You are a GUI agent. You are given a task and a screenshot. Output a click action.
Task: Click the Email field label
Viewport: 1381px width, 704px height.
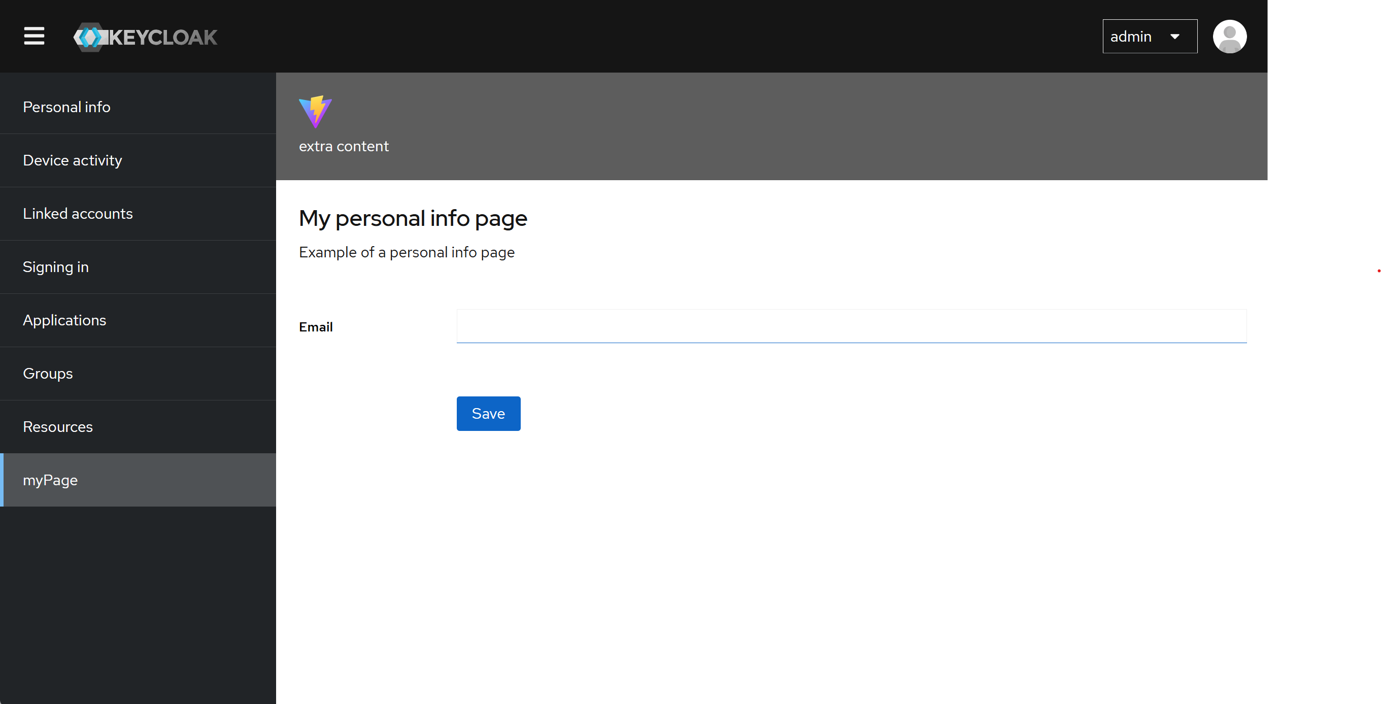[316, 326]
